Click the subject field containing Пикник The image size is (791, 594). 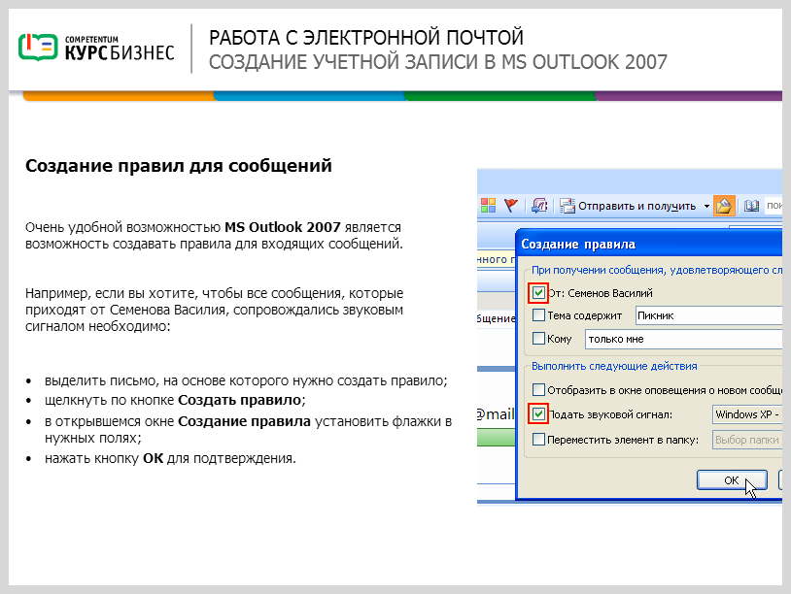click(x=708, y=315)
